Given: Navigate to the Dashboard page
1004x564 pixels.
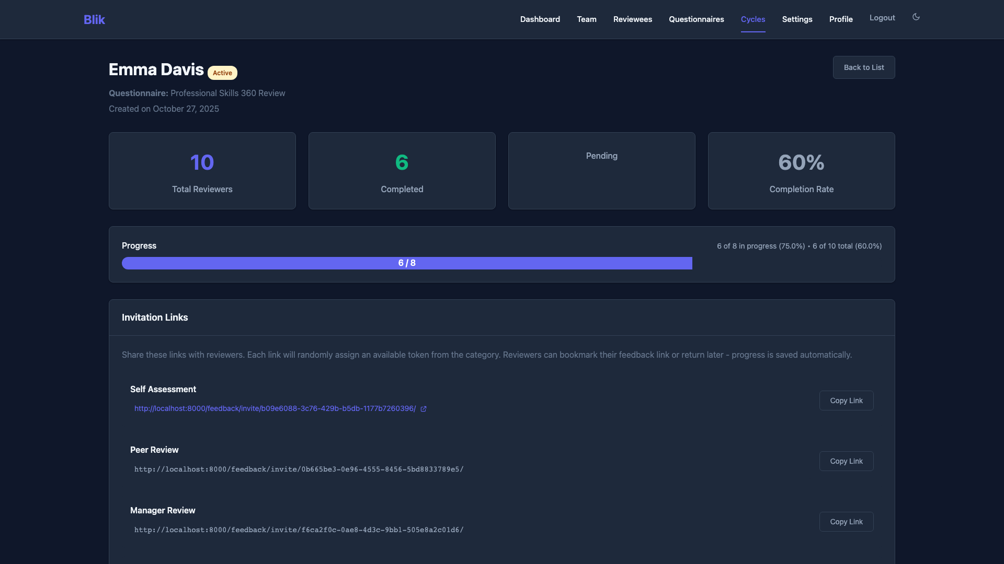Looking at the screenshot, I should tap(540, 19).
